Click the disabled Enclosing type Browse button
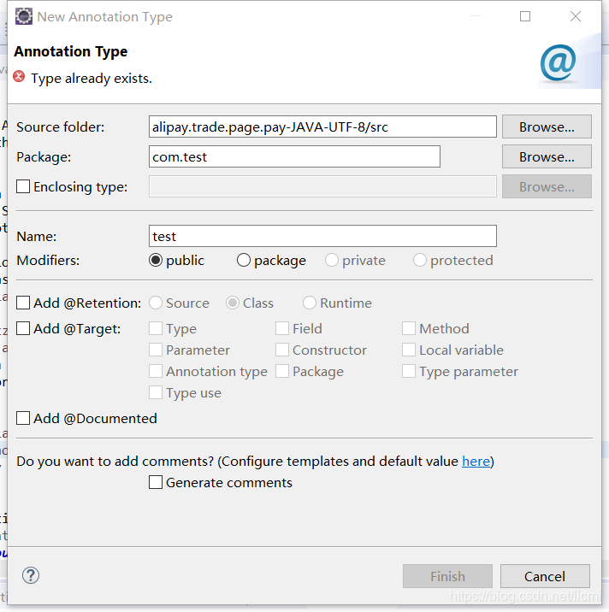 (x=547, y=186)
